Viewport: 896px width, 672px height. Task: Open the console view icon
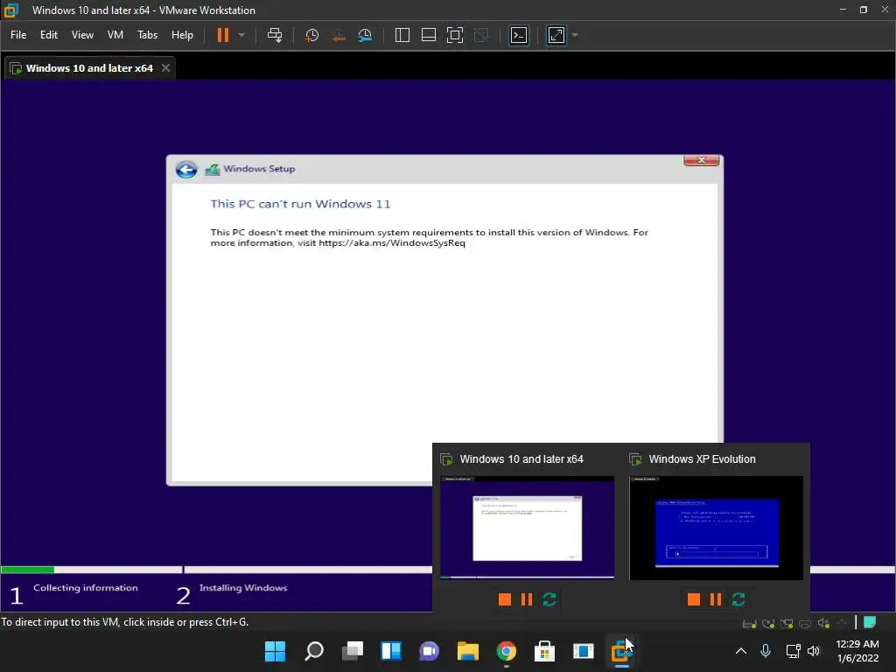point(519,35)
